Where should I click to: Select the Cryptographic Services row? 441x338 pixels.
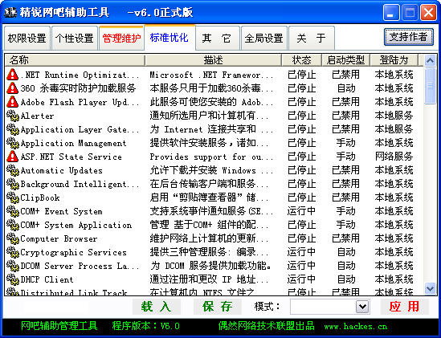214,252
